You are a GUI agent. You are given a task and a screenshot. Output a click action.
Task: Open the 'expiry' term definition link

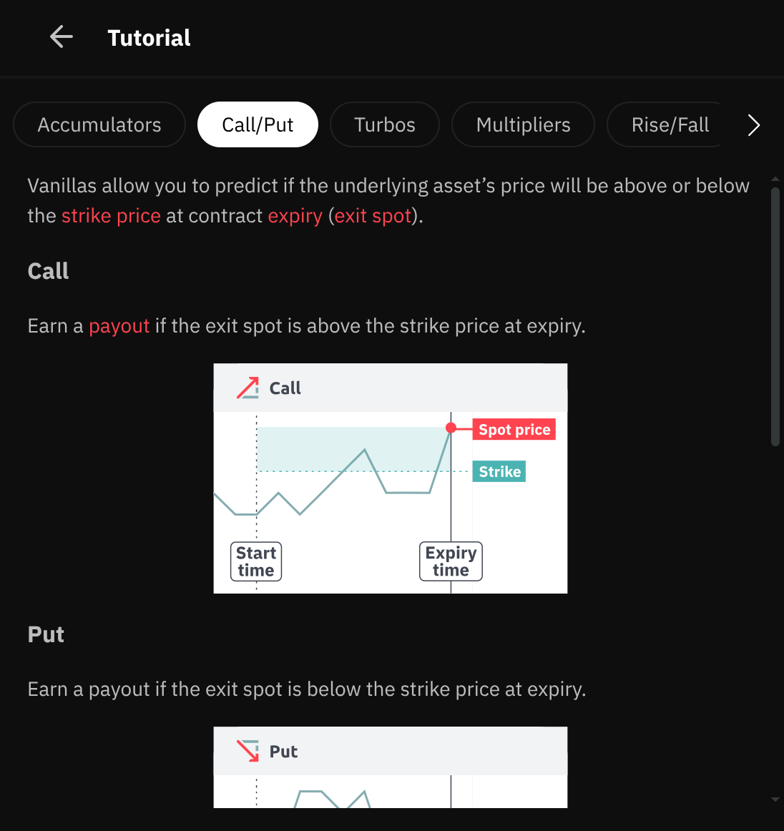(295, 216)
